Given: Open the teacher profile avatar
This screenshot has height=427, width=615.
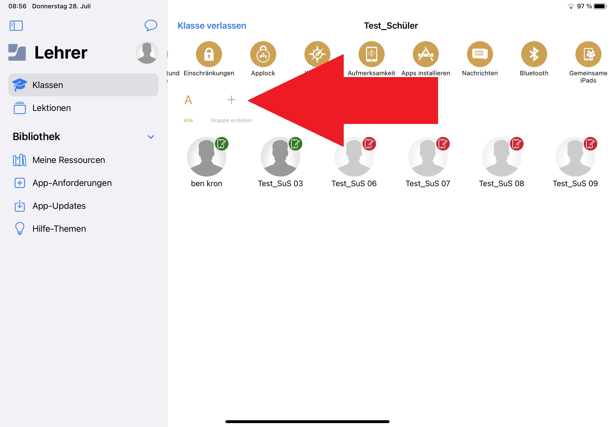Looking at the screenshot, I should (x=147, y=52).
